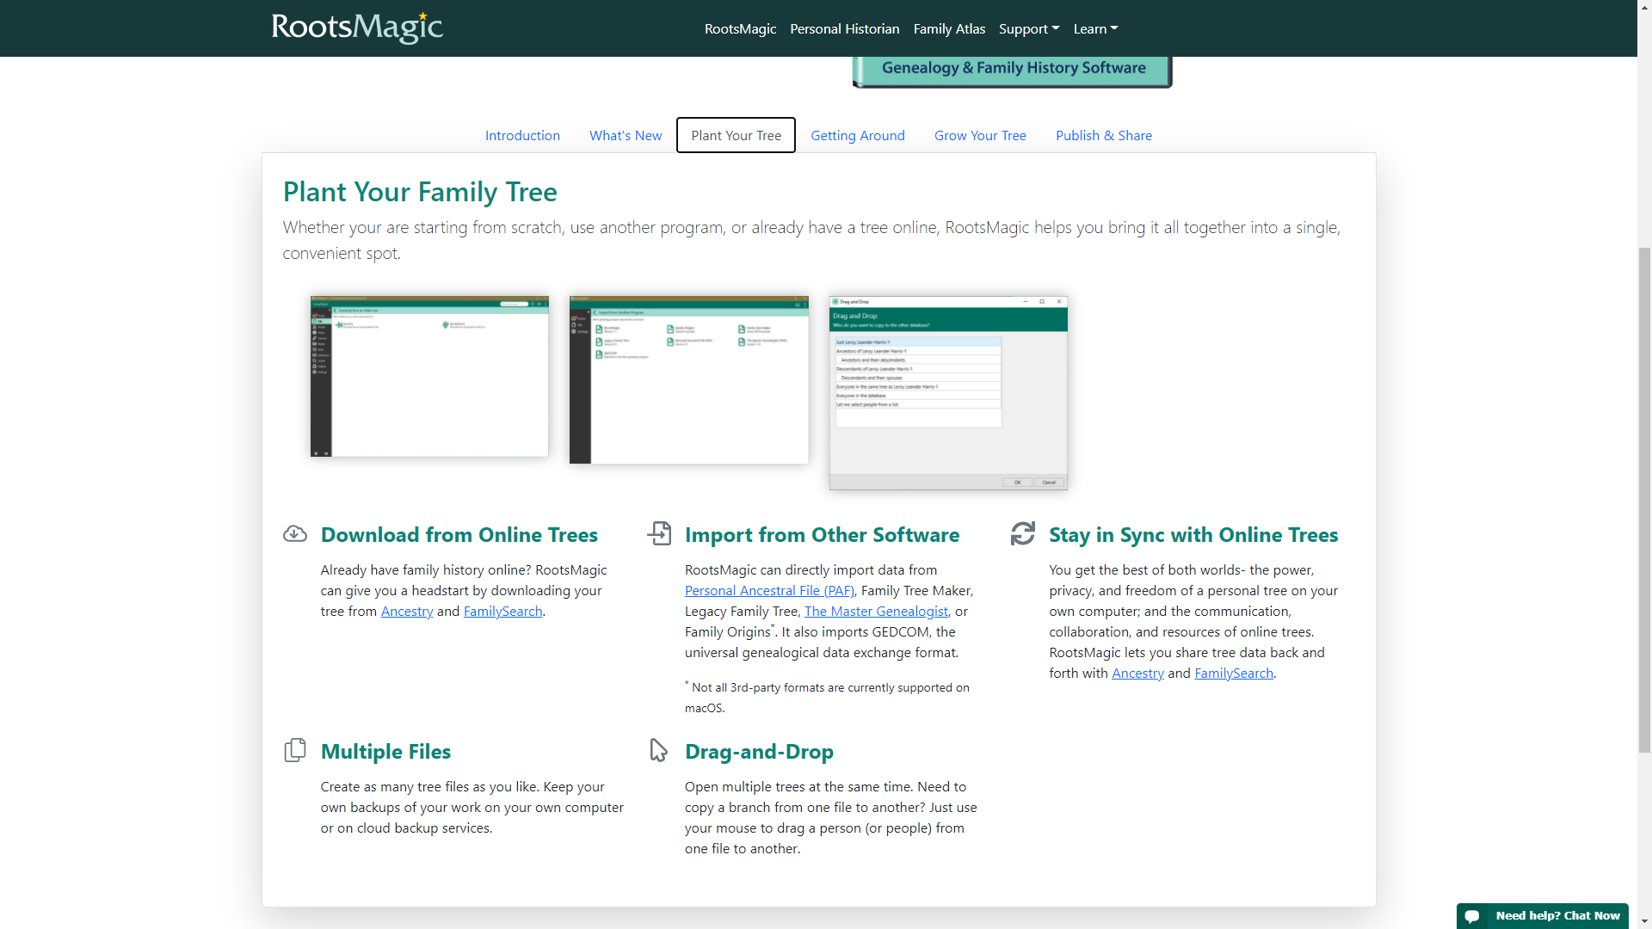1652x929 pixels.
Task: Open the Getting Around tab
Action: 857,135
